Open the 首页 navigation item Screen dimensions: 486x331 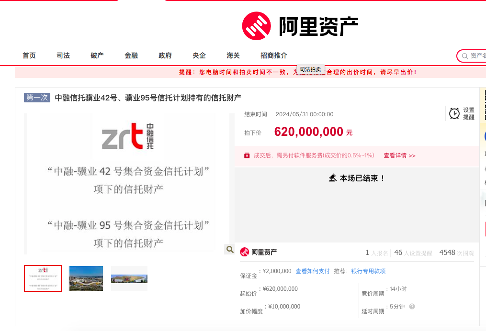(x=29, y=55)
